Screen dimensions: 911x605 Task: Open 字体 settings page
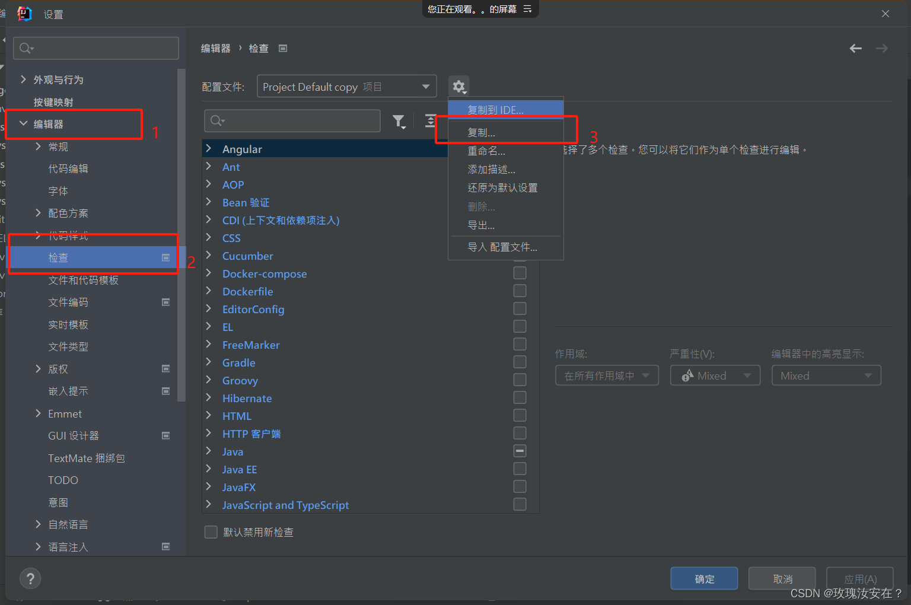pyautogui.click(x=58, y=191)
